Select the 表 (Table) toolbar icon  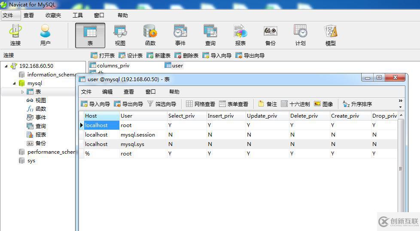pyautogui.click(x=90, y=35)
